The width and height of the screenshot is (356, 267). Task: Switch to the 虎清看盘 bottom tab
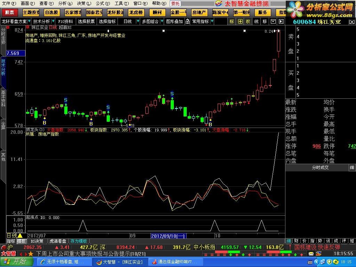coord(58,241)
